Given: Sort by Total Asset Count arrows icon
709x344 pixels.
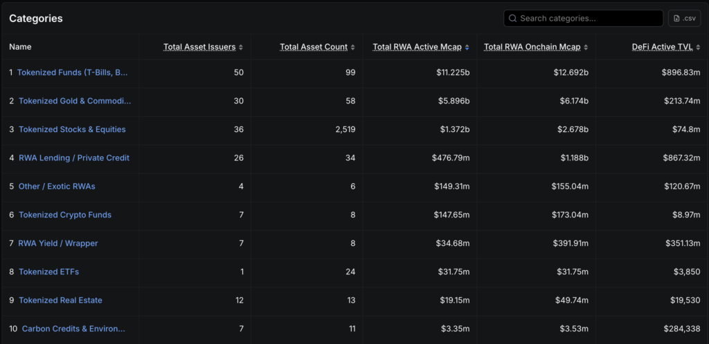Looking at the screenshot, I should 353,48.
